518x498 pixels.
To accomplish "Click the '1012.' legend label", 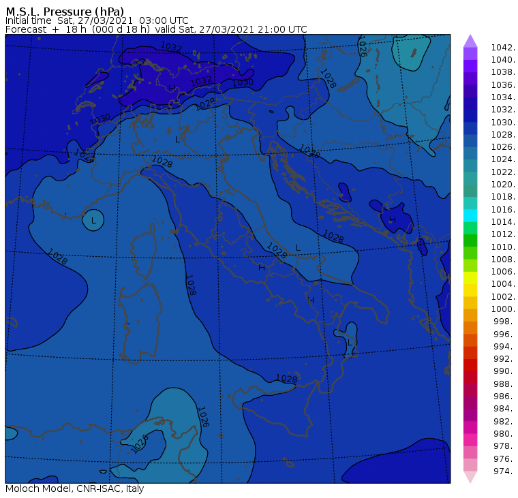I will (x=503, y=234).
